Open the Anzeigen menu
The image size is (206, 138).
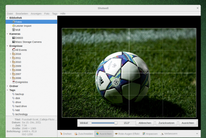[x=36, y=14]
